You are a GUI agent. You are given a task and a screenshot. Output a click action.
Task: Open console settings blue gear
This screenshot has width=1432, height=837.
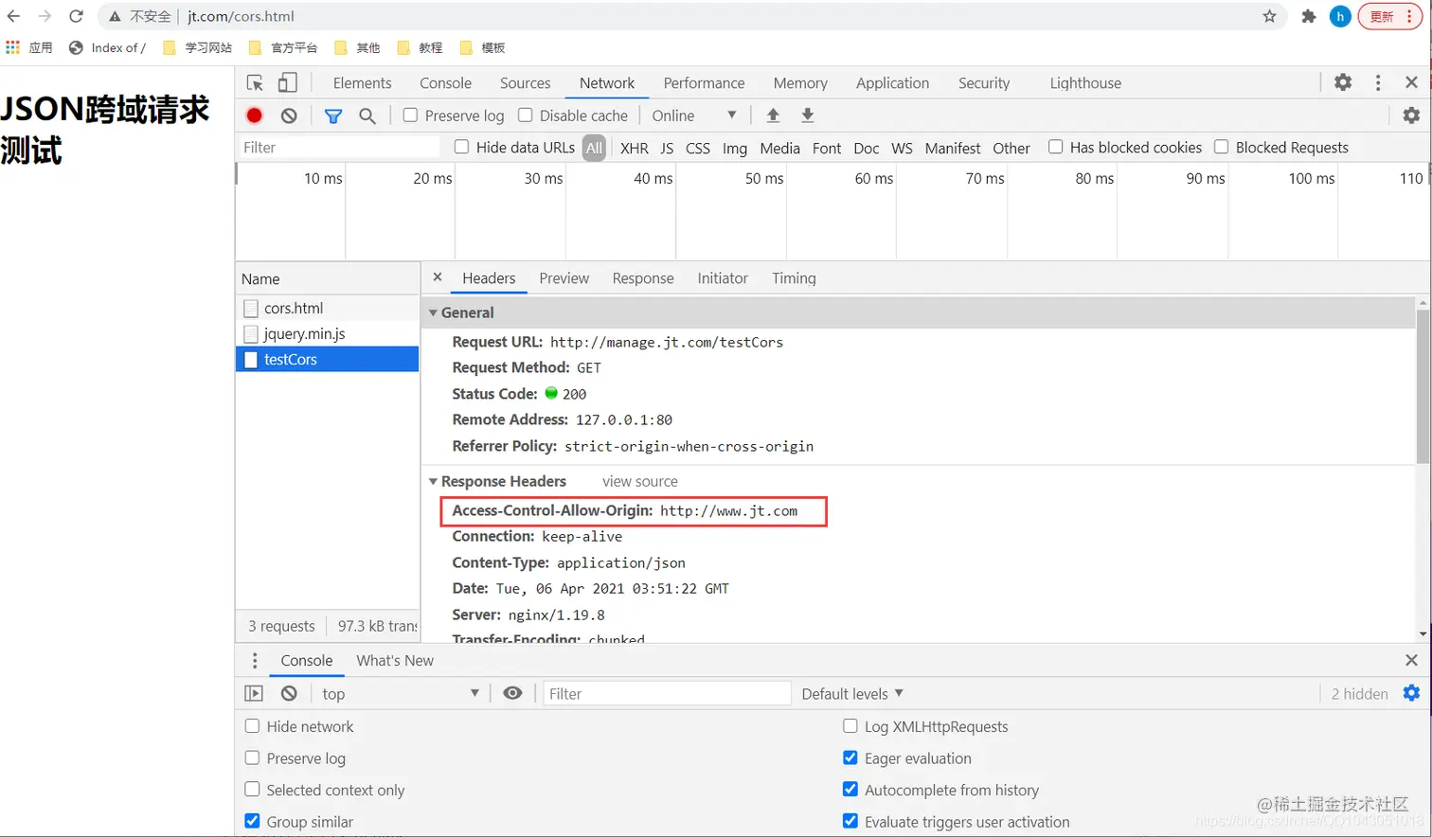coord(1411,693)
